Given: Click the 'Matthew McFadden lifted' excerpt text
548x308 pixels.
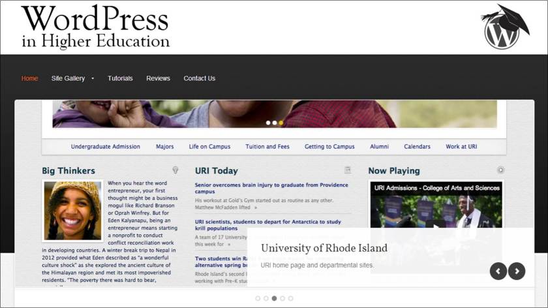Looking at the screenshot, I should pyautogui.click(x=222, y=208).
